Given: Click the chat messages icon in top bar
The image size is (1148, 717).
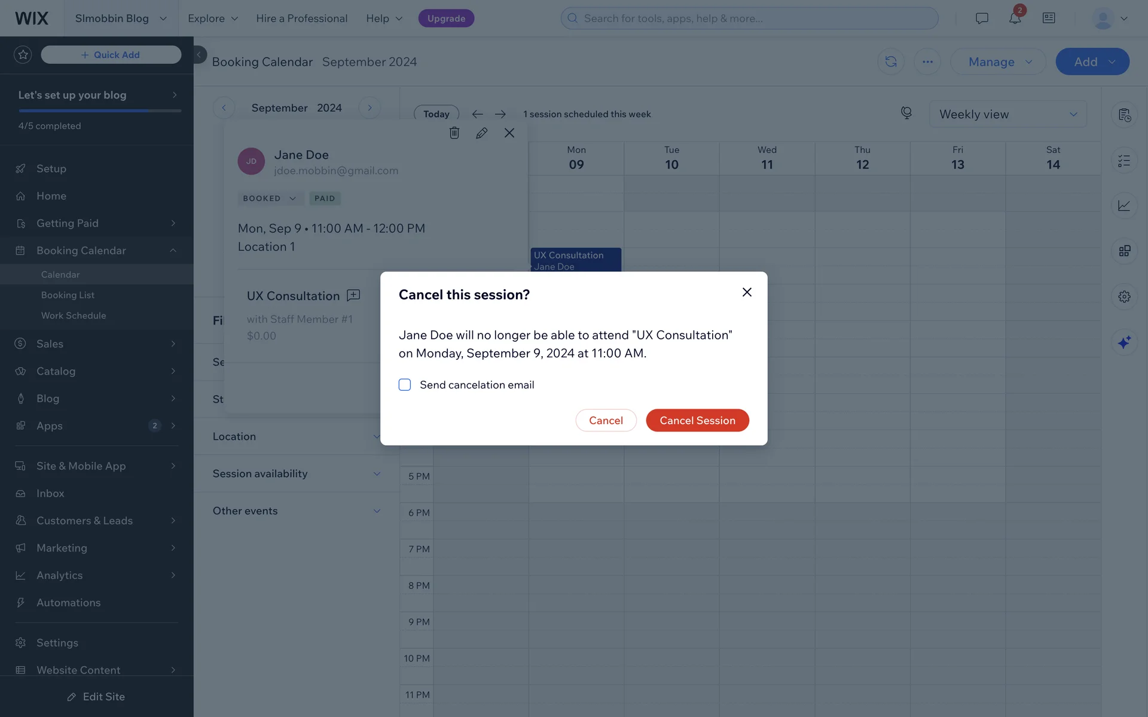Looking at the screenshot, I should click(982, 18).
